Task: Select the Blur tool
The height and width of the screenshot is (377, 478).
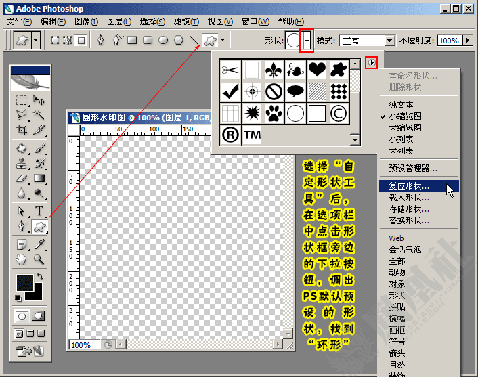Action: point(22,193)
